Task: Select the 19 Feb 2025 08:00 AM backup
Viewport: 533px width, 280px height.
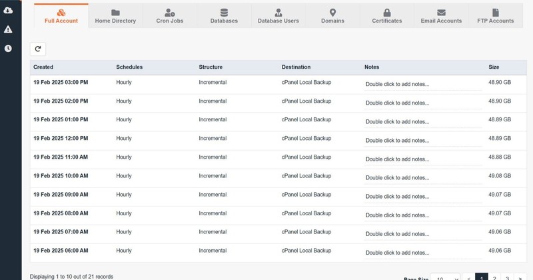Action: pos(61,213)
